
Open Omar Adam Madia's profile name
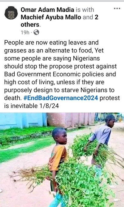point(47,10)
